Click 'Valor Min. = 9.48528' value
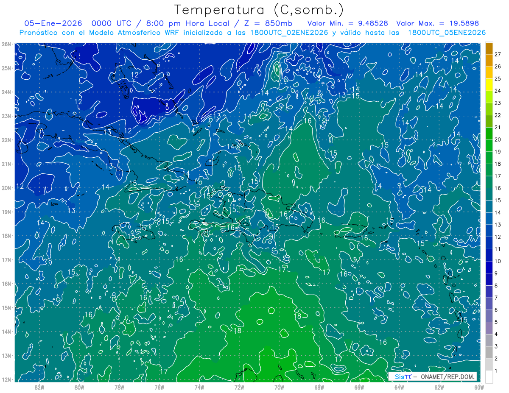 pyautogui.click(x=347, y=24)
